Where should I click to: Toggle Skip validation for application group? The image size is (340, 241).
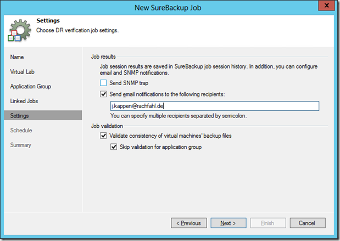click(114, 147)
